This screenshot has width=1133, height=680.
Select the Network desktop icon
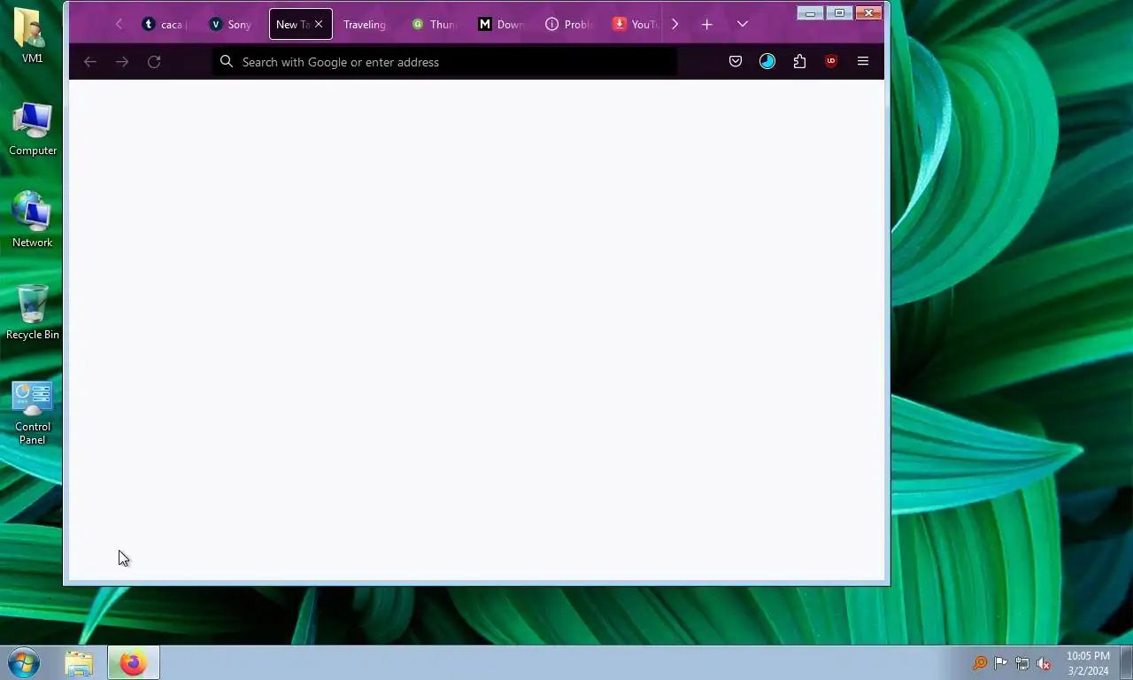33,220
